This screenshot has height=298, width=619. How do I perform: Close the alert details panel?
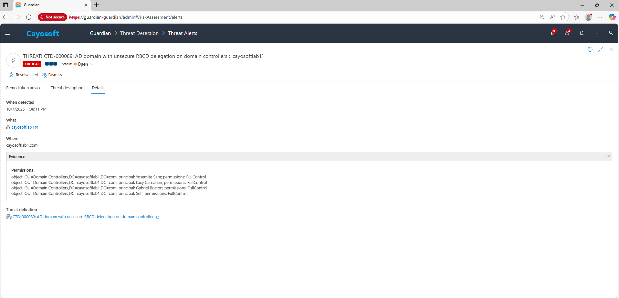tap(611, 49)
